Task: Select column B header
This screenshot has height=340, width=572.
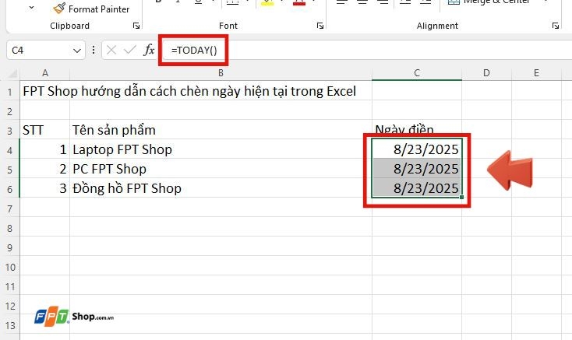Action: [x=221, y=73]
